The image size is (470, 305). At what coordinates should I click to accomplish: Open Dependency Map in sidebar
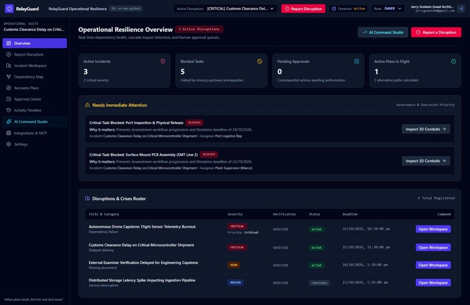35,77
